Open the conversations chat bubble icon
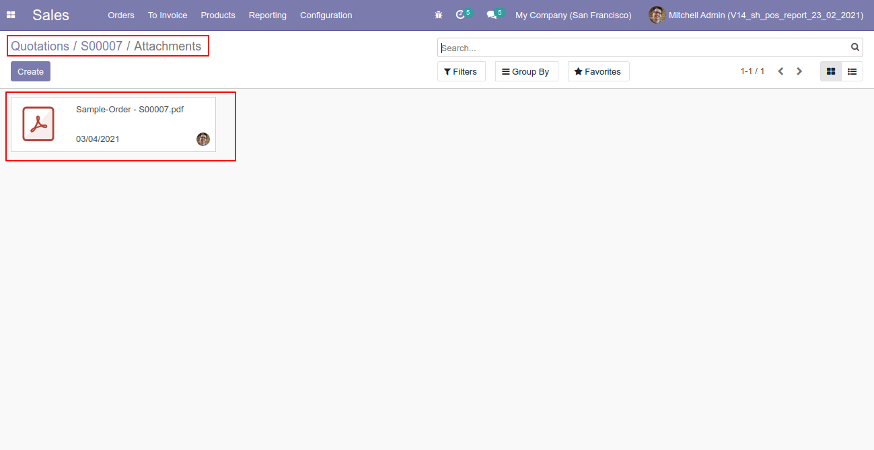 pos(492,15)
